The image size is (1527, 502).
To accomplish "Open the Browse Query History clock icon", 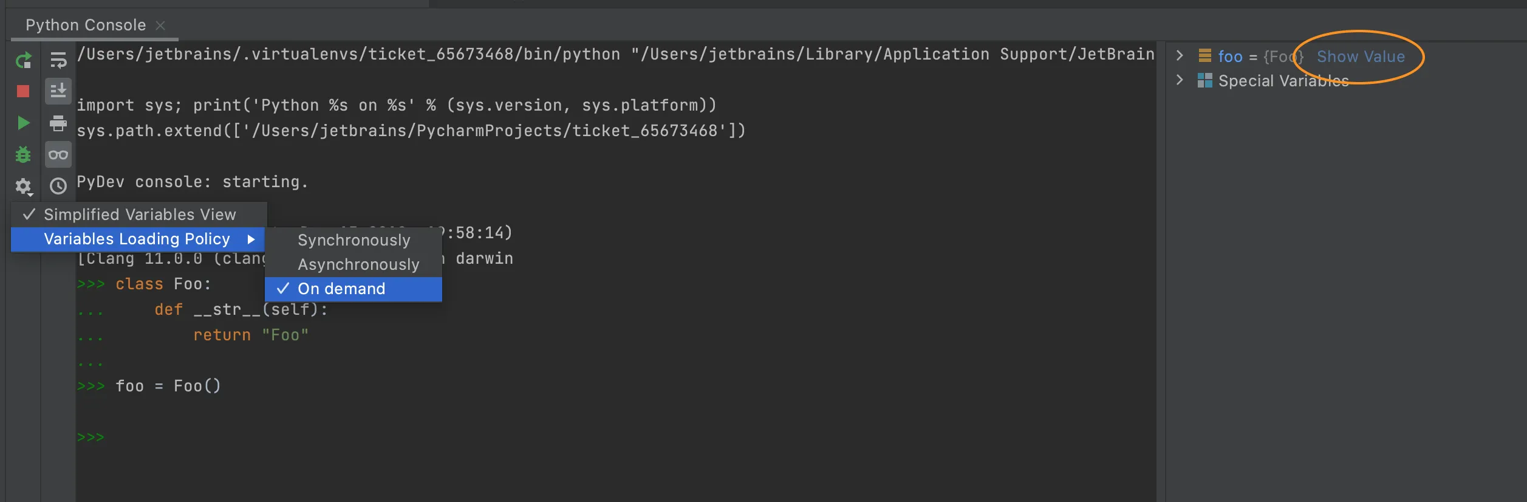I will click(x=58, y=186).
